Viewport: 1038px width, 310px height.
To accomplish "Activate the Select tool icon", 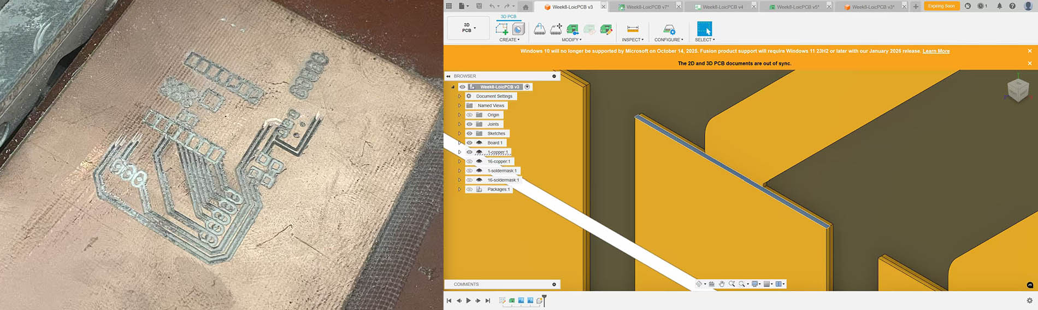I will [705, 28].
